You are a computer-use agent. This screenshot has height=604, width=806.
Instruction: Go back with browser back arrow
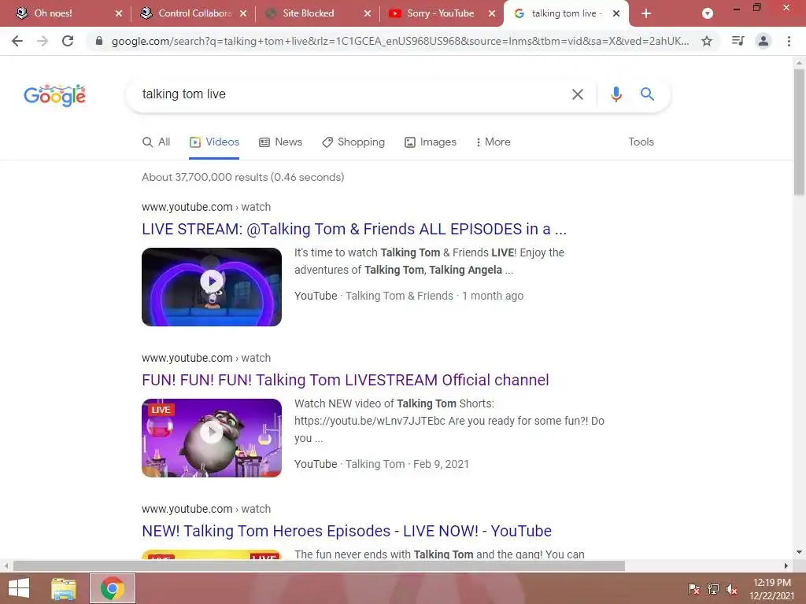tap(17, 41)
